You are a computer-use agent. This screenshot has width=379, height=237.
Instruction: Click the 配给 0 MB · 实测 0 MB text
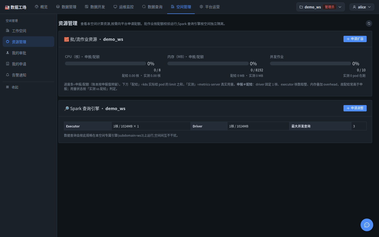(247, 76)
